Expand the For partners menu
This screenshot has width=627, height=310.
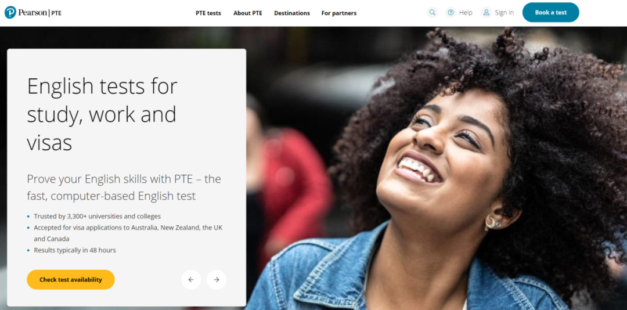(339, 13)
